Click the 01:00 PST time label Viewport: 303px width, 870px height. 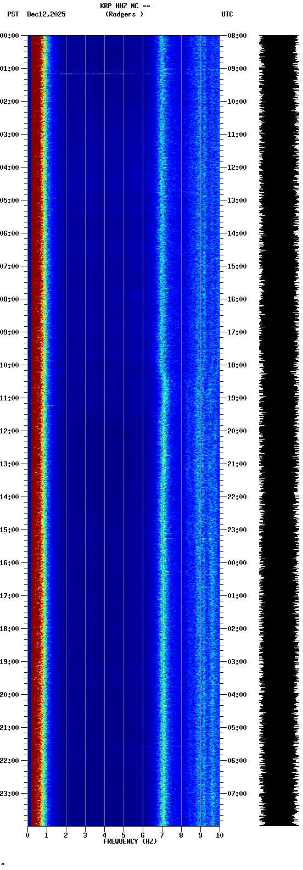tap(9, 69)
